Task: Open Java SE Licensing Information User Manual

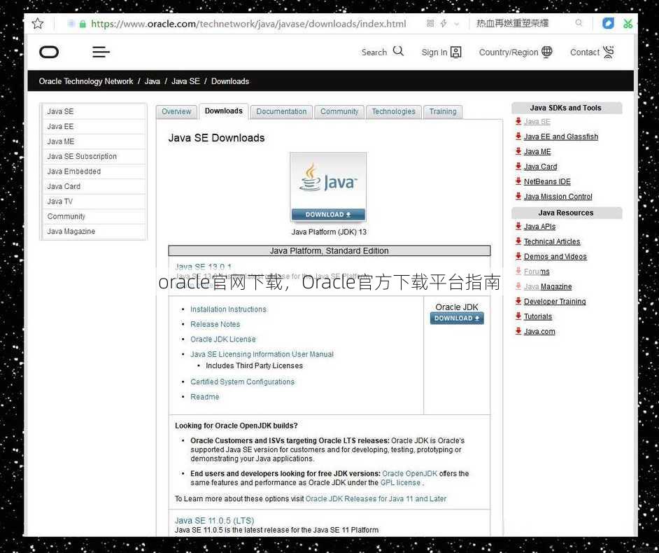Action: (x=262, y=354)
